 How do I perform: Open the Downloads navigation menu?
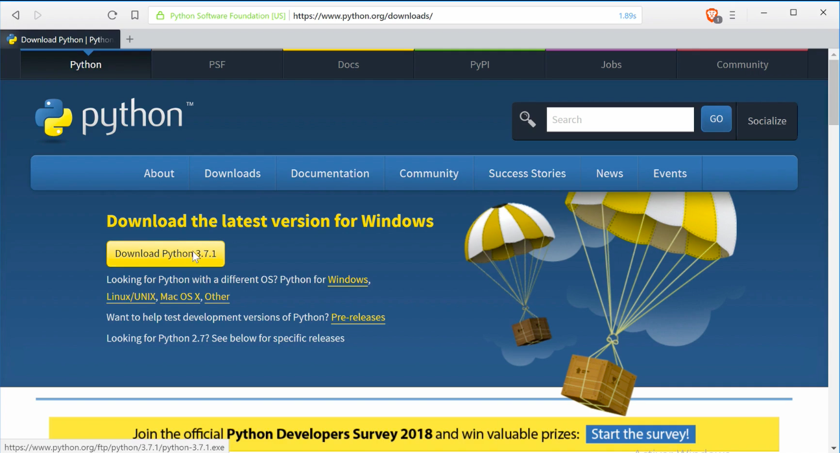pos(232,173)
